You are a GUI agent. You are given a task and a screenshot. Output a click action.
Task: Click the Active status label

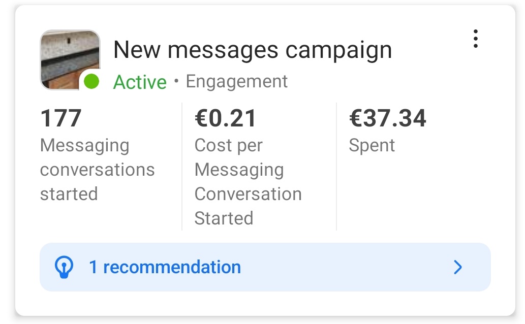point(140,82)
